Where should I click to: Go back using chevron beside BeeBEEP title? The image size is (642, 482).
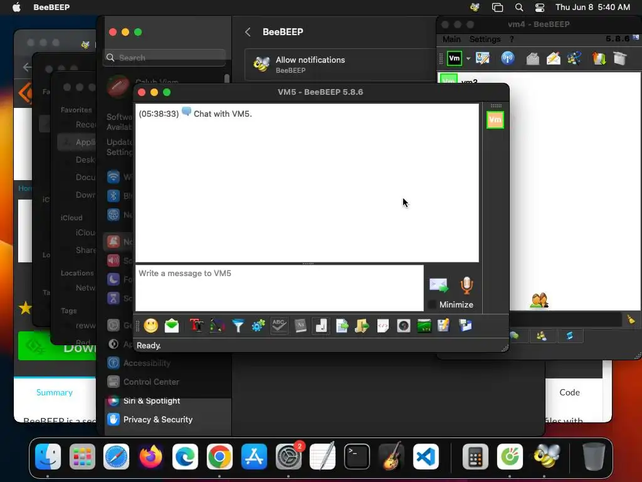248,32
